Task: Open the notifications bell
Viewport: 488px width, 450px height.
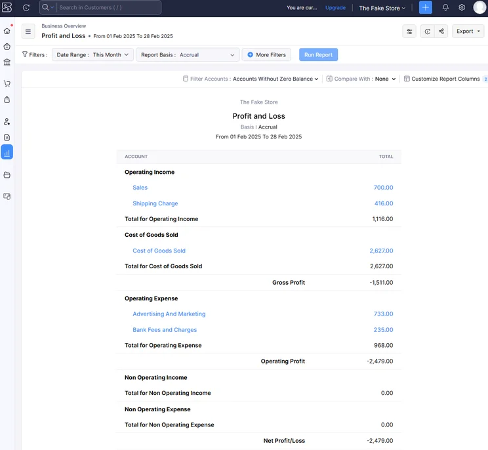Action: tap(445, 7)
